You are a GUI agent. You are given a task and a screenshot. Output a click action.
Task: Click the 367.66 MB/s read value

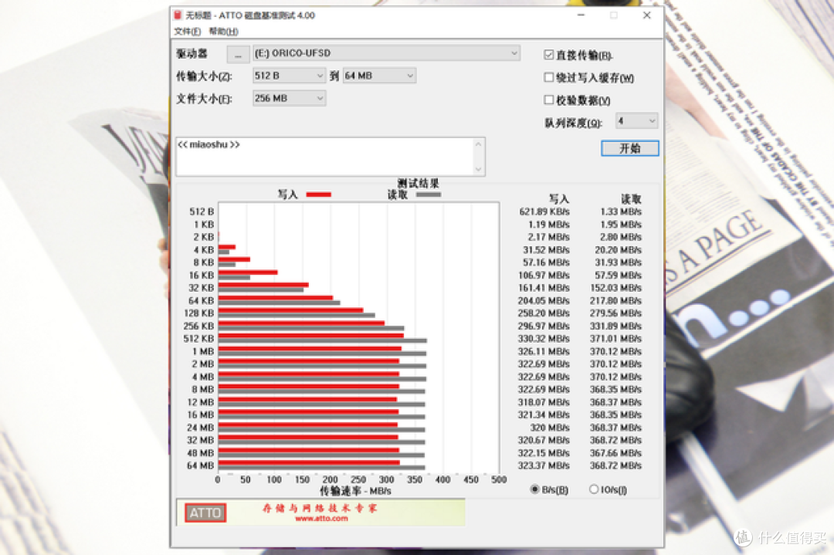[x=615, y=453]
